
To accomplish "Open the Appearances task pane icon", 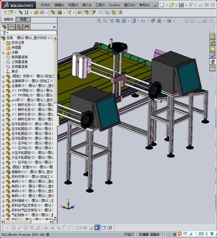I will [213, 62].
